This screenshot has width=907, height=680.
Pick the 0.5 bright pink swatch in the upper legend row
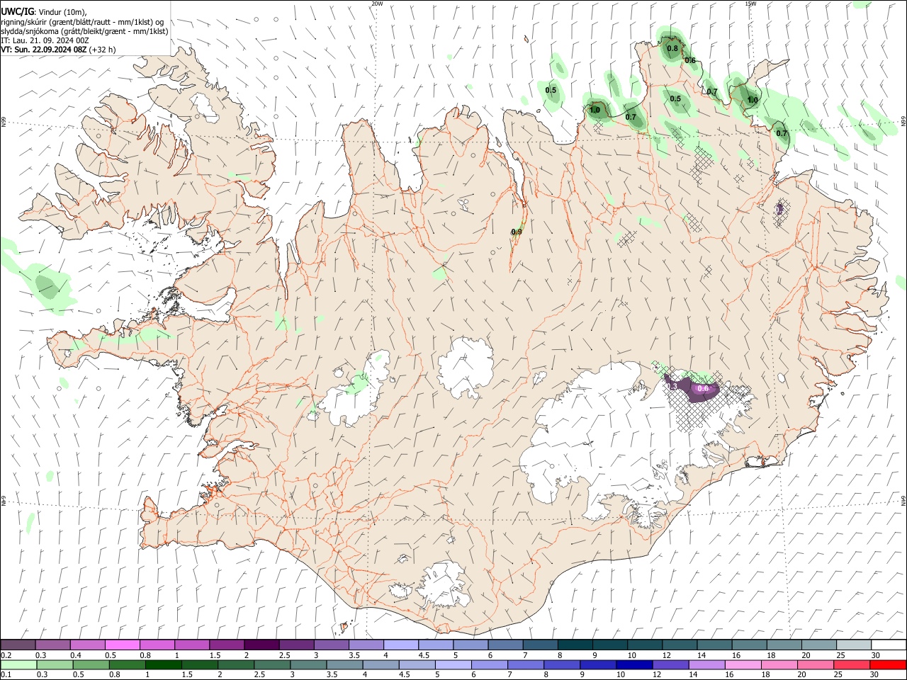(123, 645)
